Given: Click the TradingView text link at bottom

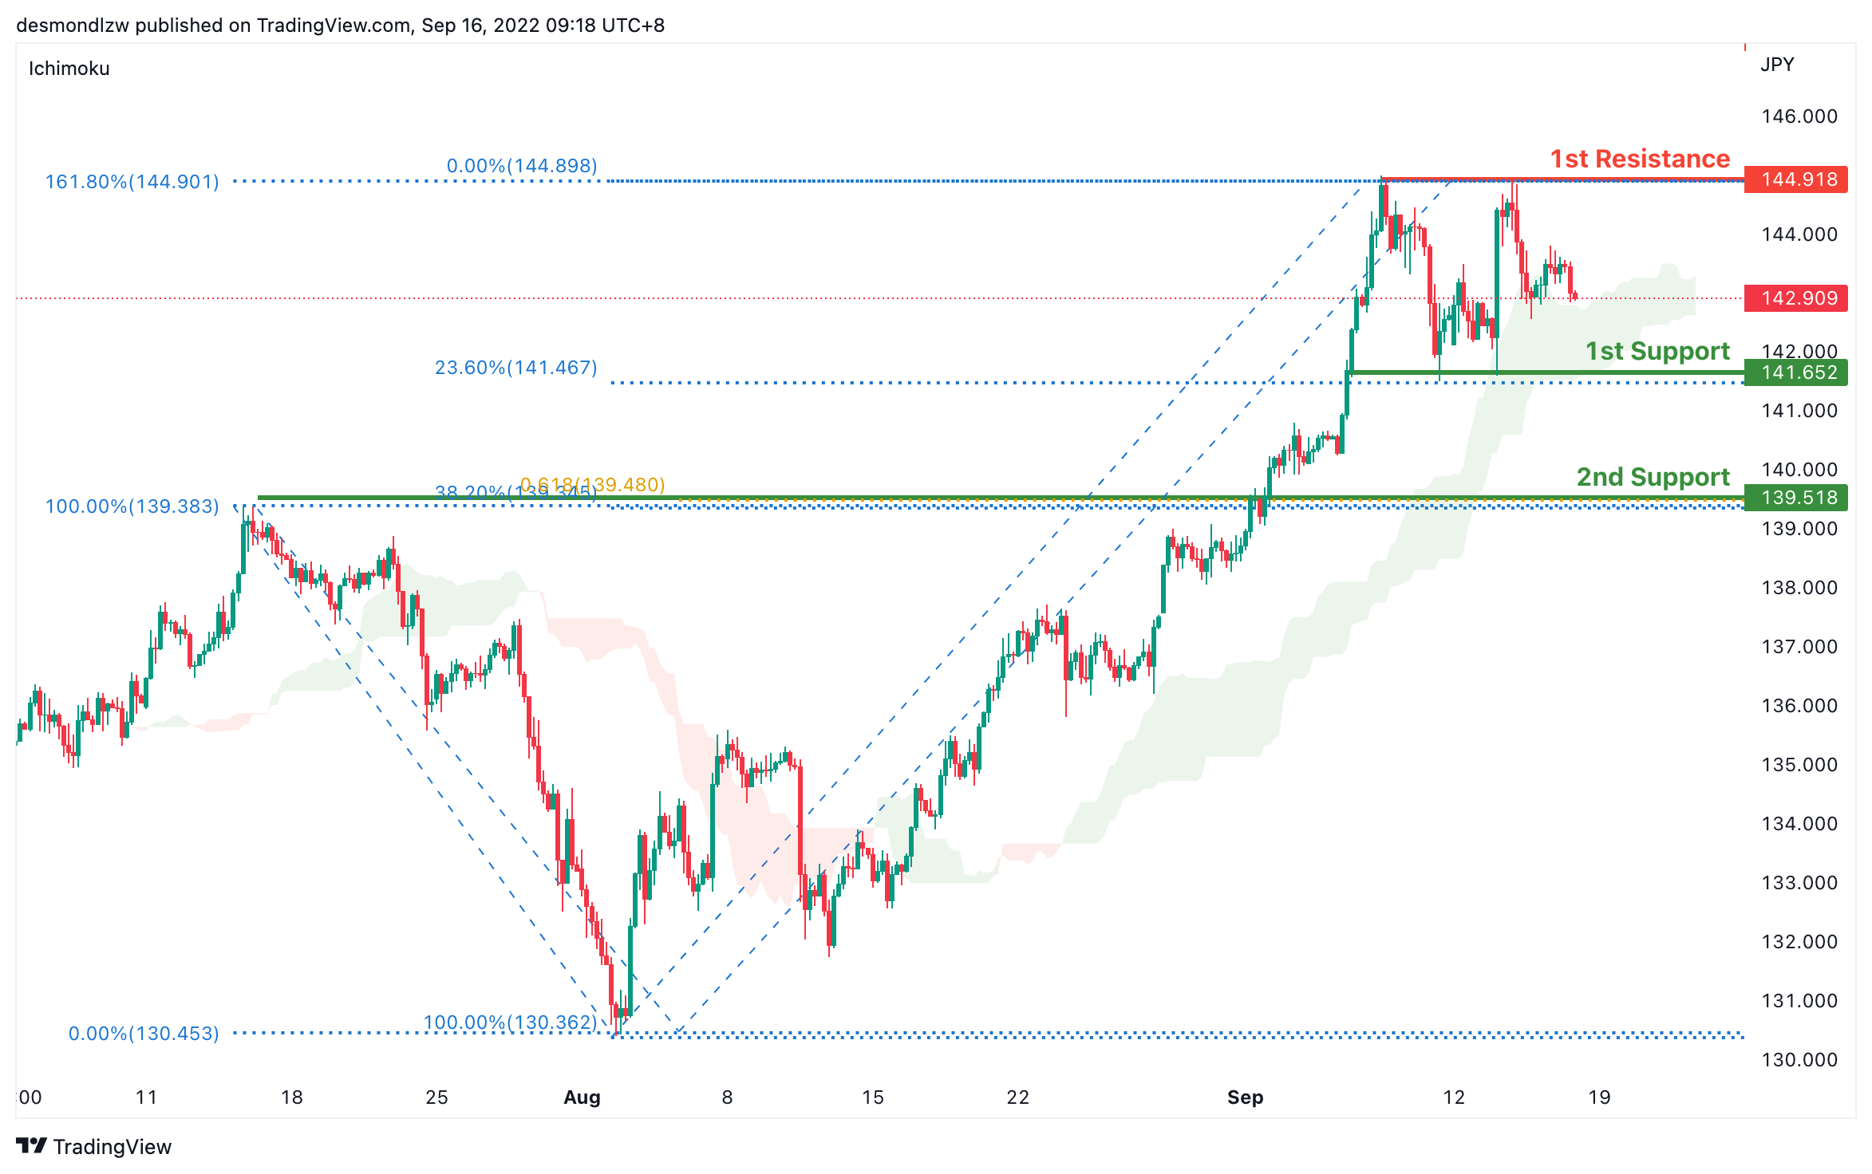Looking at the screenshot, I should pyautogui.click(x=112, y=1147).
